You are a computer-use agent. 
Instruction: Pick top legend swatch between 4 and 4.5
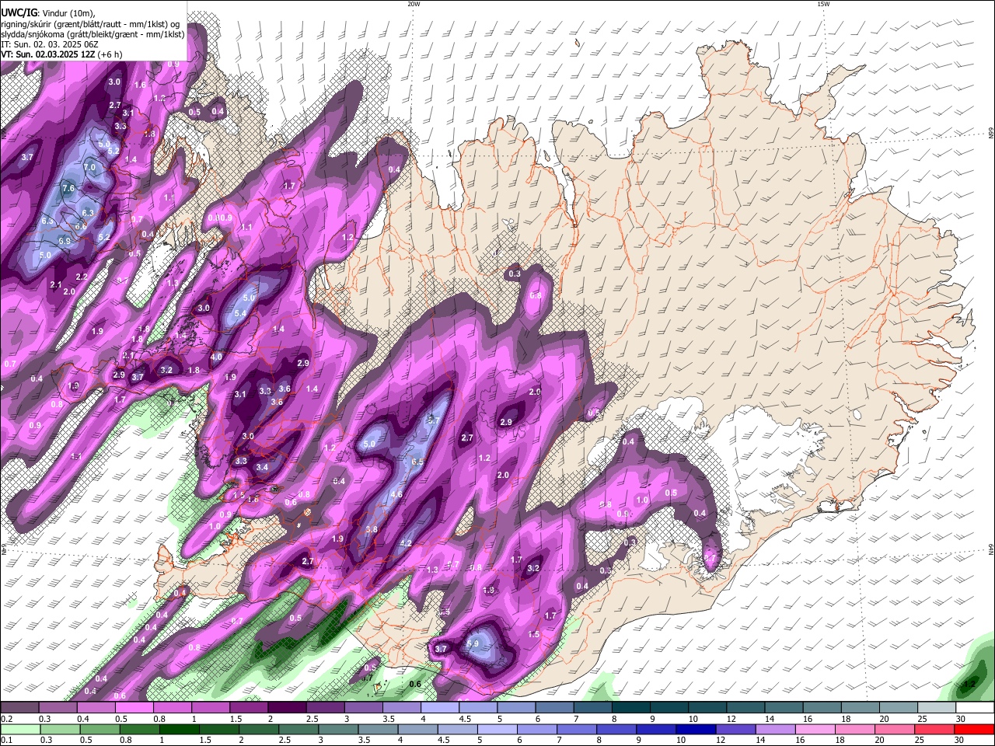pyautogui.click(x=439, y=708)
